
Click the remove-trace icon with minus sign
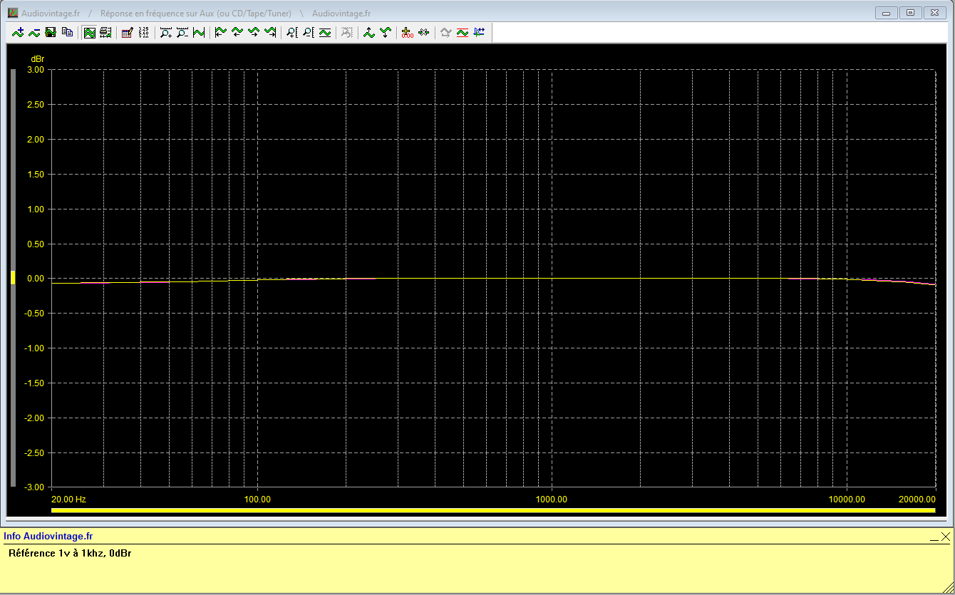point(34,32)
